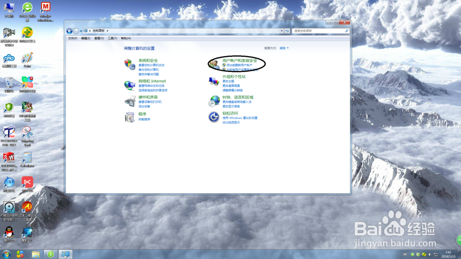Image resolution: width=461 pixels, height=259 pixels.
Task: Open 系统和安全 category icon
Action: [x=130, y=64]
